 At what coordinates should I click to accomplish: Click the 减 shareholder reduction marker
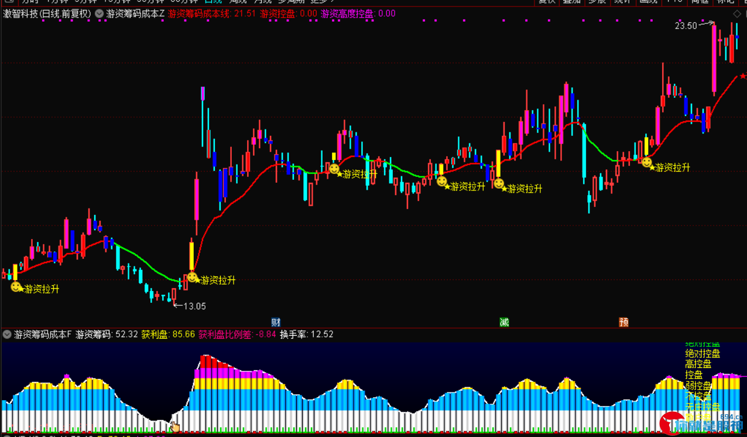[504, 322]
